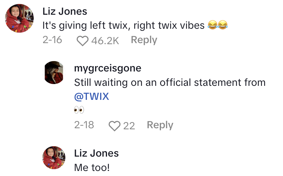Reply to Liz Jones's 46.2K-like comment
This screenshot has height=176, width=283.
click(144, 40)
